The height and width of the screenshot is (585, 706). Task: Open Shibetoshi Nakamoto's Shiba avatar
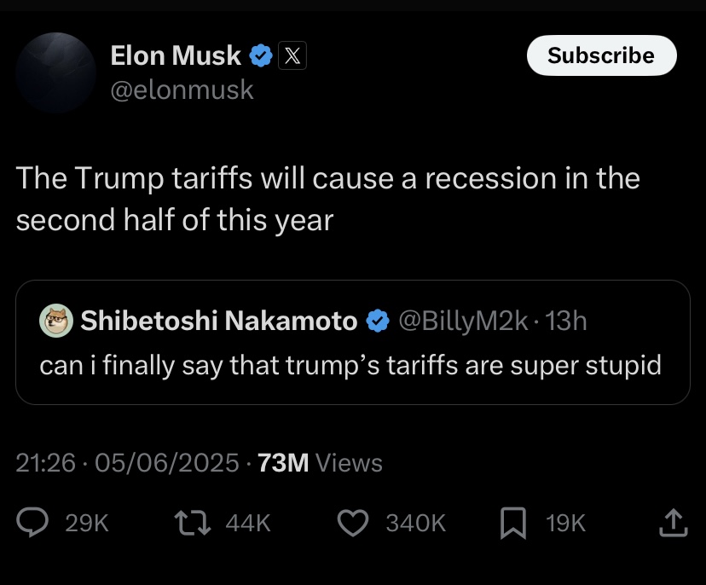56,321
